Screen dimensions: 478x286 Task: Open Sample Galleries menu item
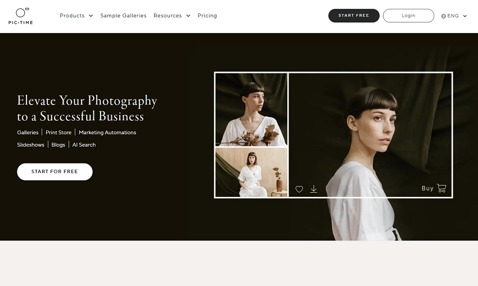(123, 16)
